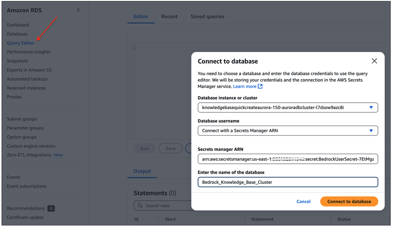The image size is (393, 227).
Task: Open the Database username dropdown
Action: point(371,131)
